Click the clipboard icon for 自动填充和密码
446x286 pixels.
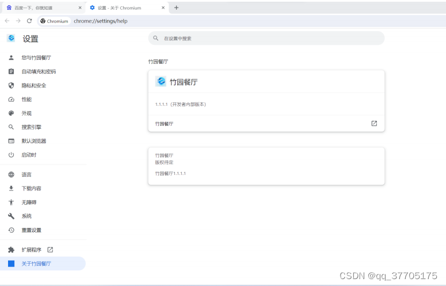point(11,71)
